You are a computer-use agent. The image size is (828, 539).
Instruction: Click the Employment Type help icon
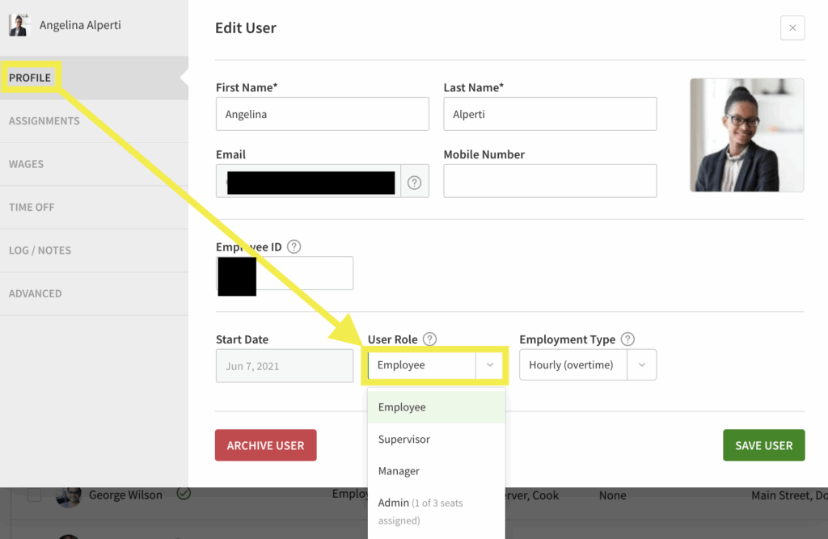tap(627, 339)
